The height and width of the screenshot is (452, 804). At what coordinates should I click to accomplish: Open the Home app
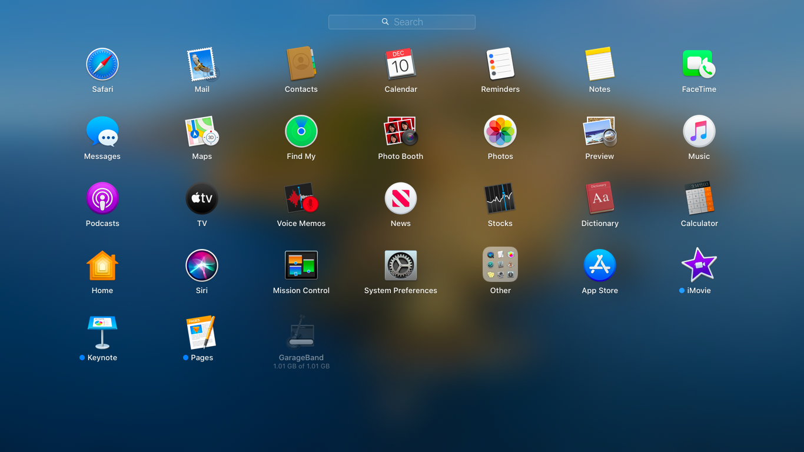point(102,265)
